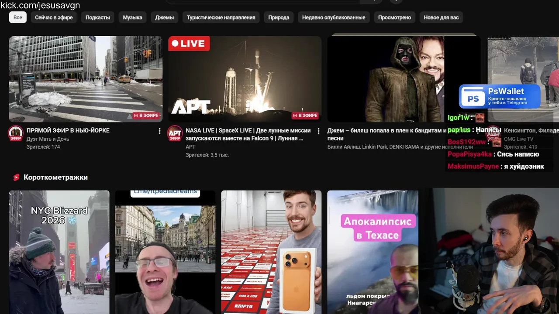Open more options for 'ПРЯМОЙ ЭФИР В НЬЮ-ЙОРКЕ'

pyautogui.click(x=159, y=131)
